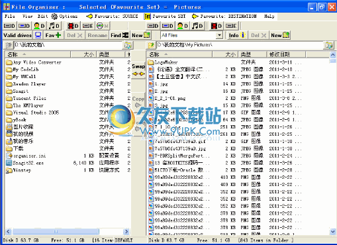This screenshot has height=245, width=337.
Task: Open the blue drive D button in destination toolbar
Action: click(168, 26)
